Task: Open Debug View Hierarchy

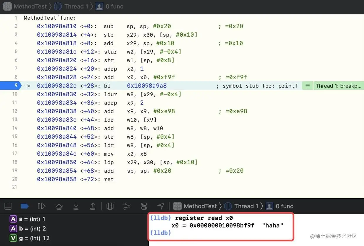Action: point(110,206)
